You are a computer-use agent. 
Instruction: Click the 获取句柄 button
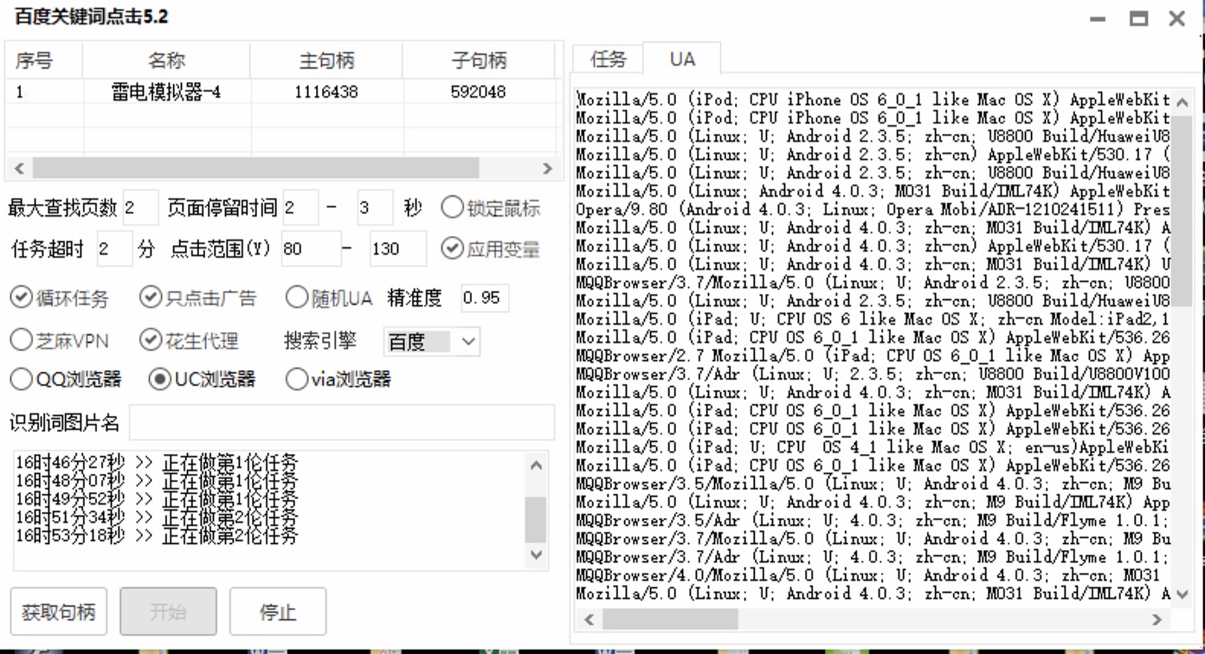tap(58, 612)
